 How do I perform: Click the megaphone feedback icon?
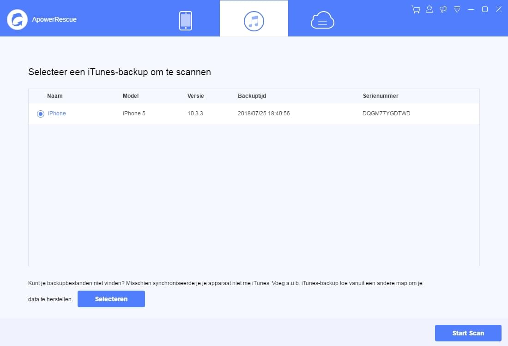[x=443, y=9]
